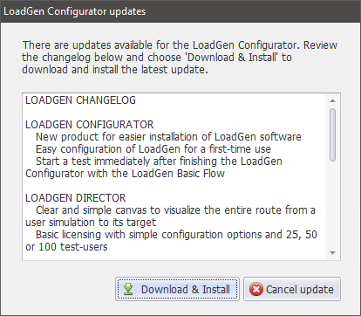Click the green download arrow icon

[x=128, y=289]
